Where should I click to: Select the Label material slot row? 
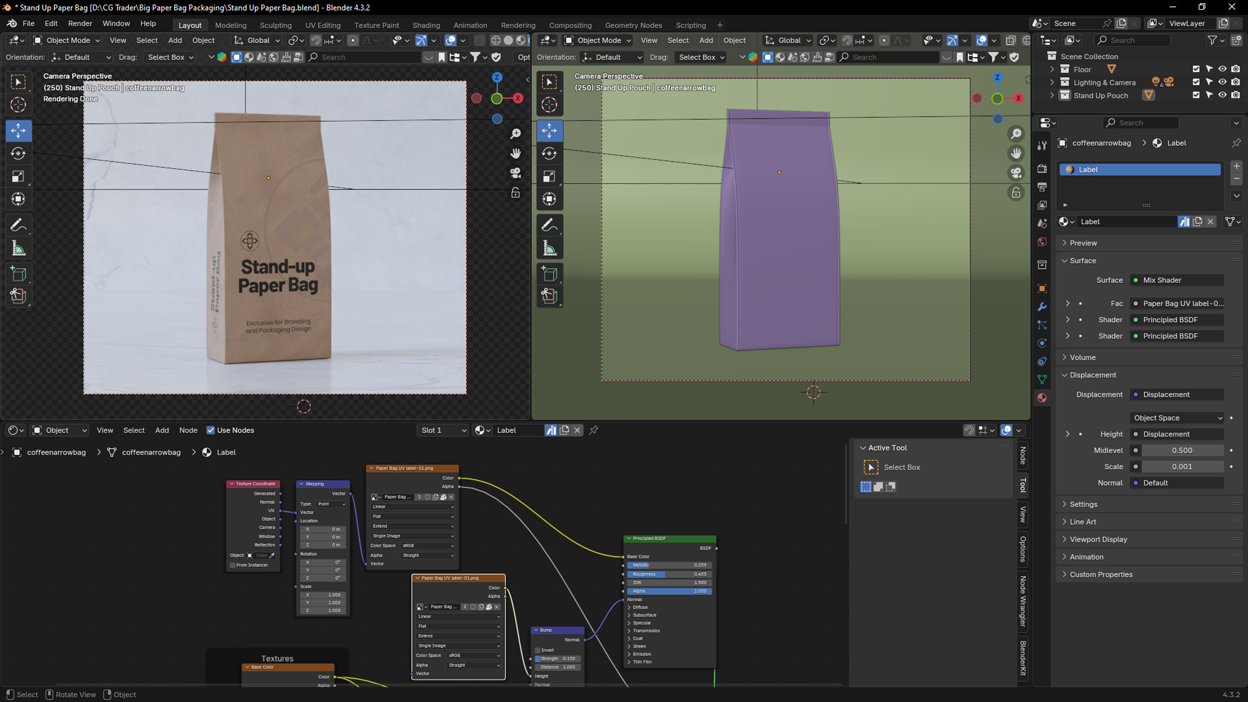point(1140,170)
